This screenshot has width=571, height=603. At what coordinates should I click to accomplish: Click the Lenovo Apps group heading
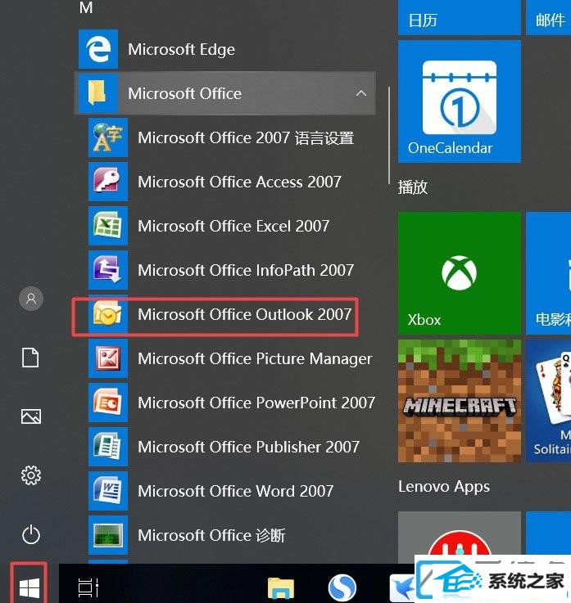tap(444, 487)
